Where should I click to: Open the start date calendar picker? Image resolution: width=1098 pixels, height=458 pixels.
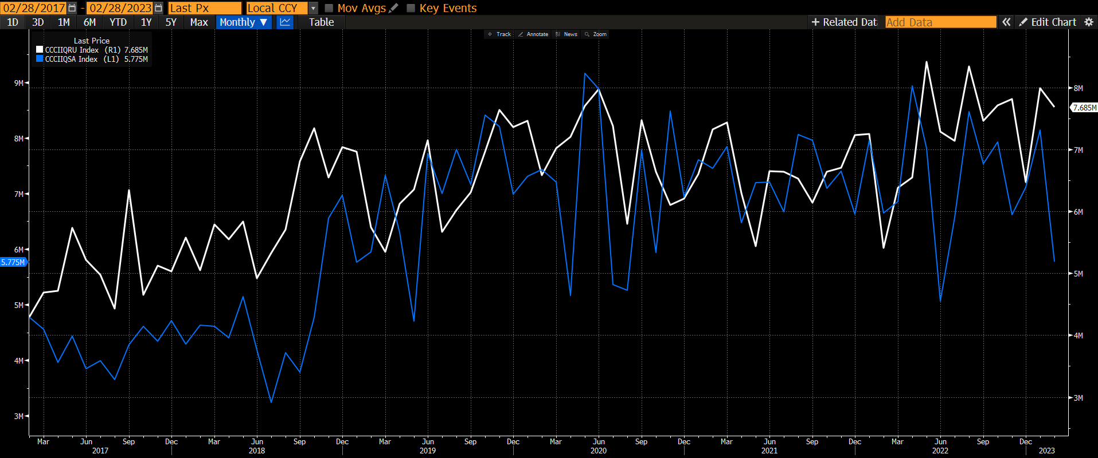point(72,8)
